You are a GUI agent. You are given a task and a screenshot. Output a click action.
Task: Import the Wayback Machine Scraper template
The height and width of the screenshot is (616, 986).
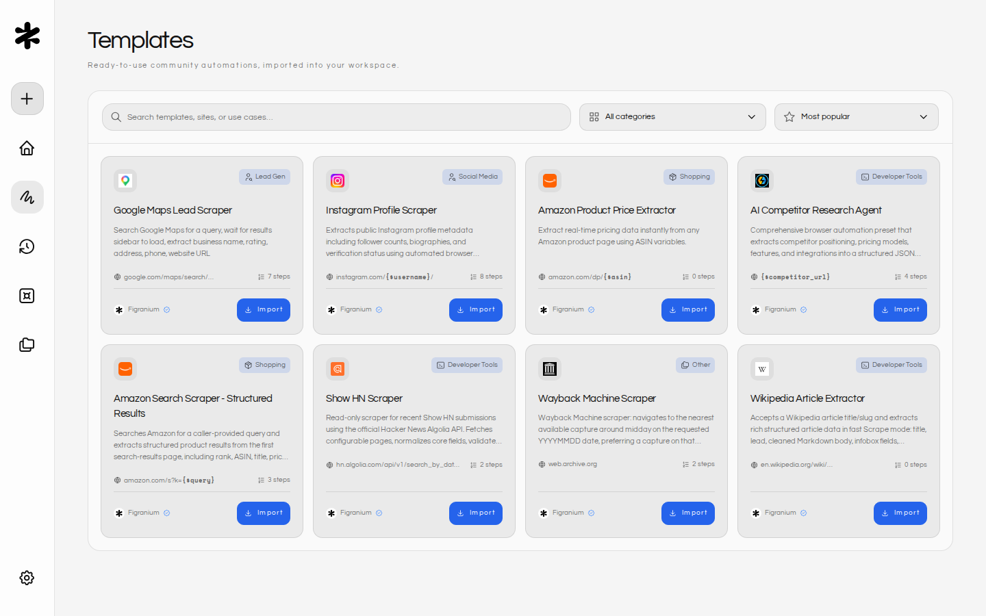tap(688, 513)
